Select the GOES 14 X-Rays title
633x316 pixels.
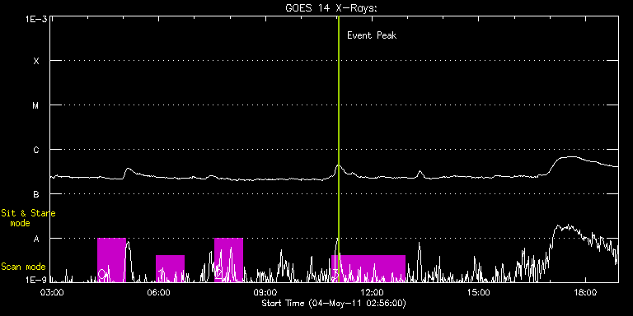click(331, 8)
